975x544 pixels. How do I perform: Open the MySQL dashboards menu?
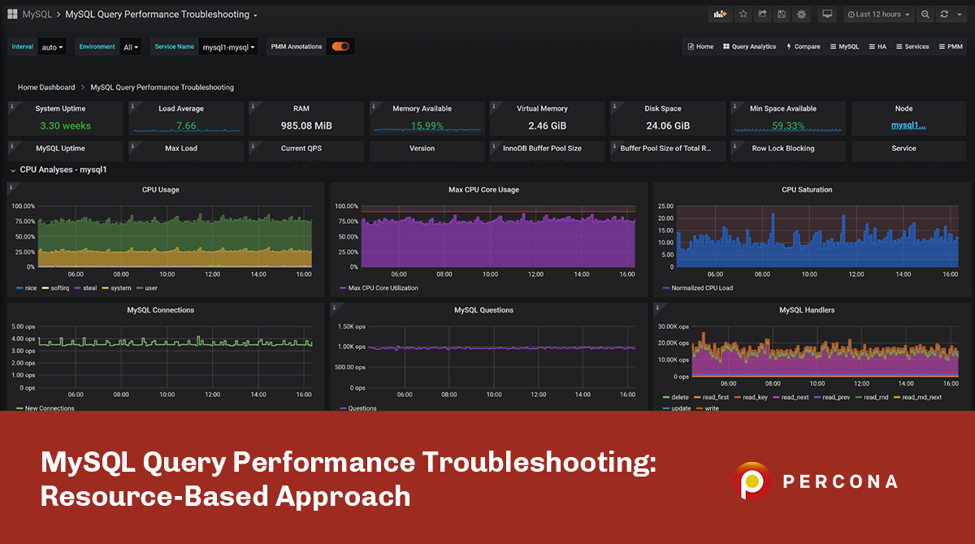coord(844,46)
